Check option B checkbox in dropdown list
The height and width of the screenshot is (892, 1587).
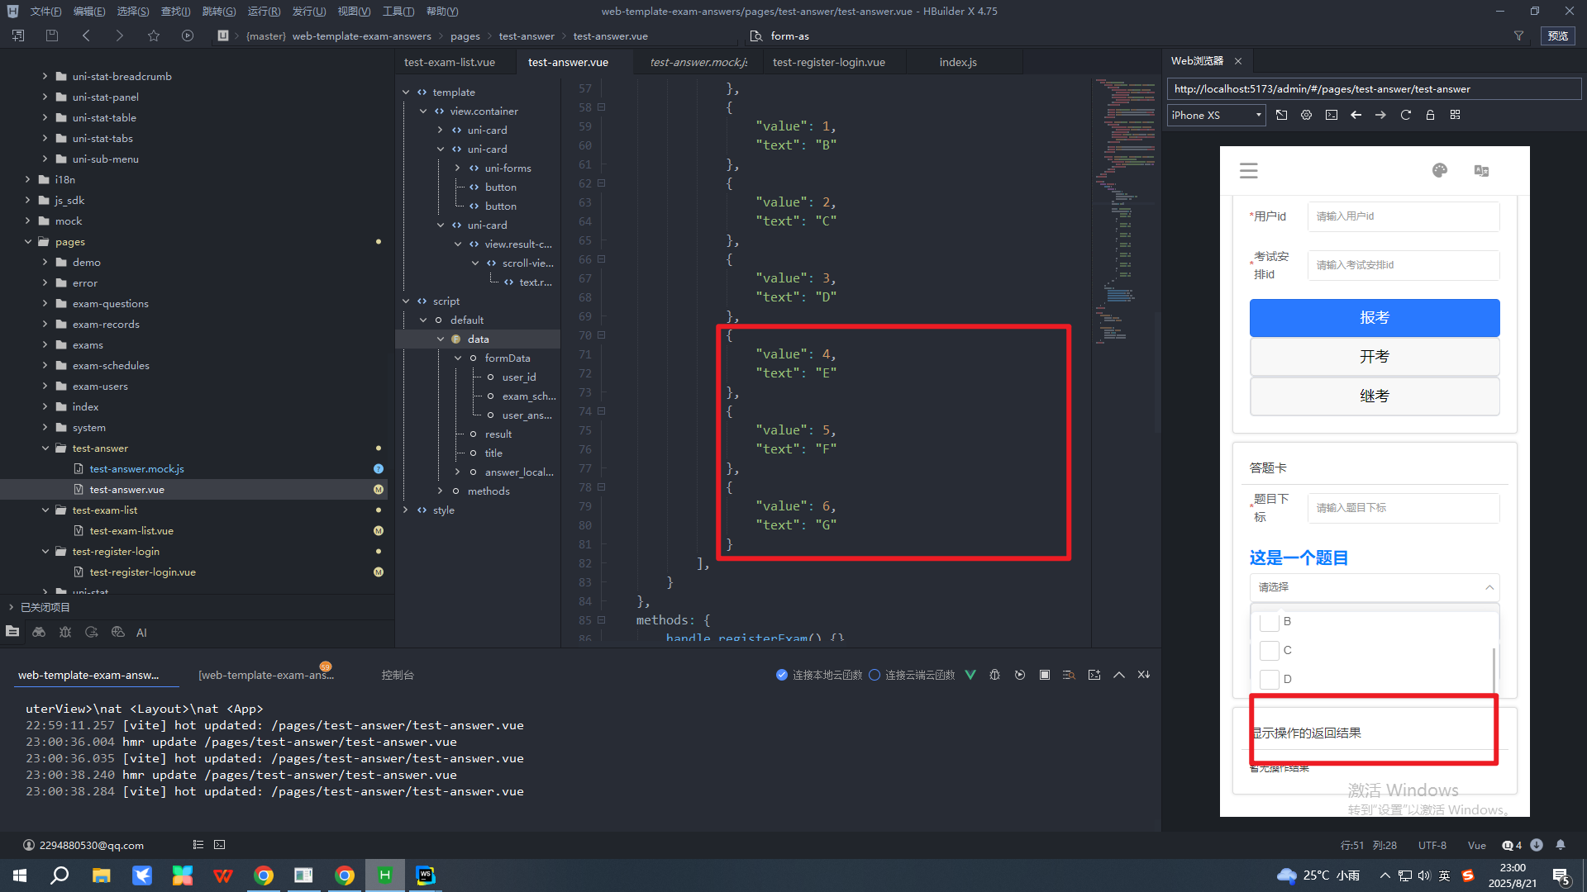coord(1269,622)
